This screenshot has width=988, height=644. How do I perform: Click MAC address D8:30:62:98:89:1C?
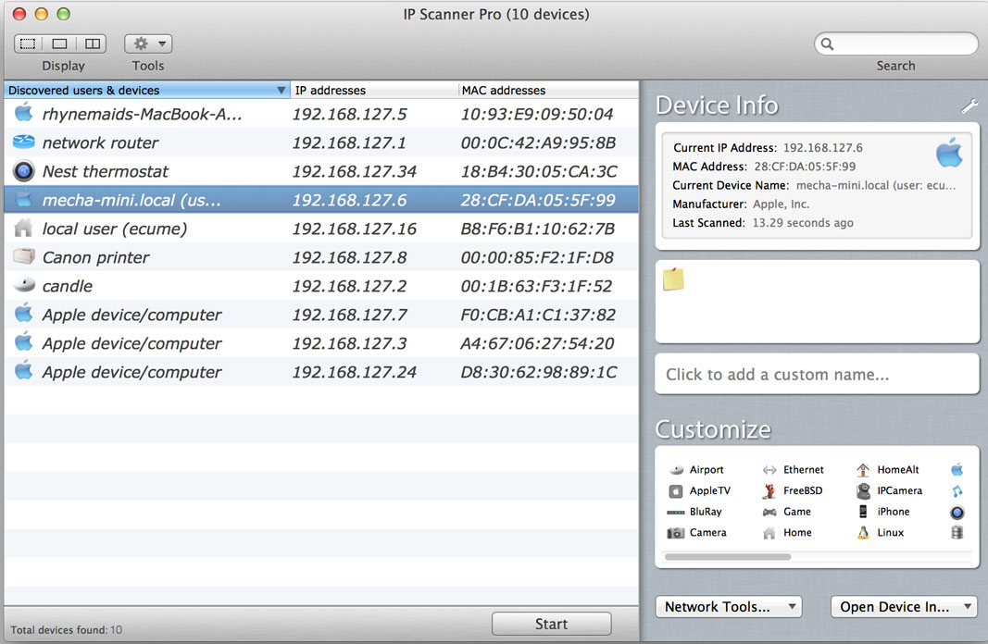pos(539,372)
